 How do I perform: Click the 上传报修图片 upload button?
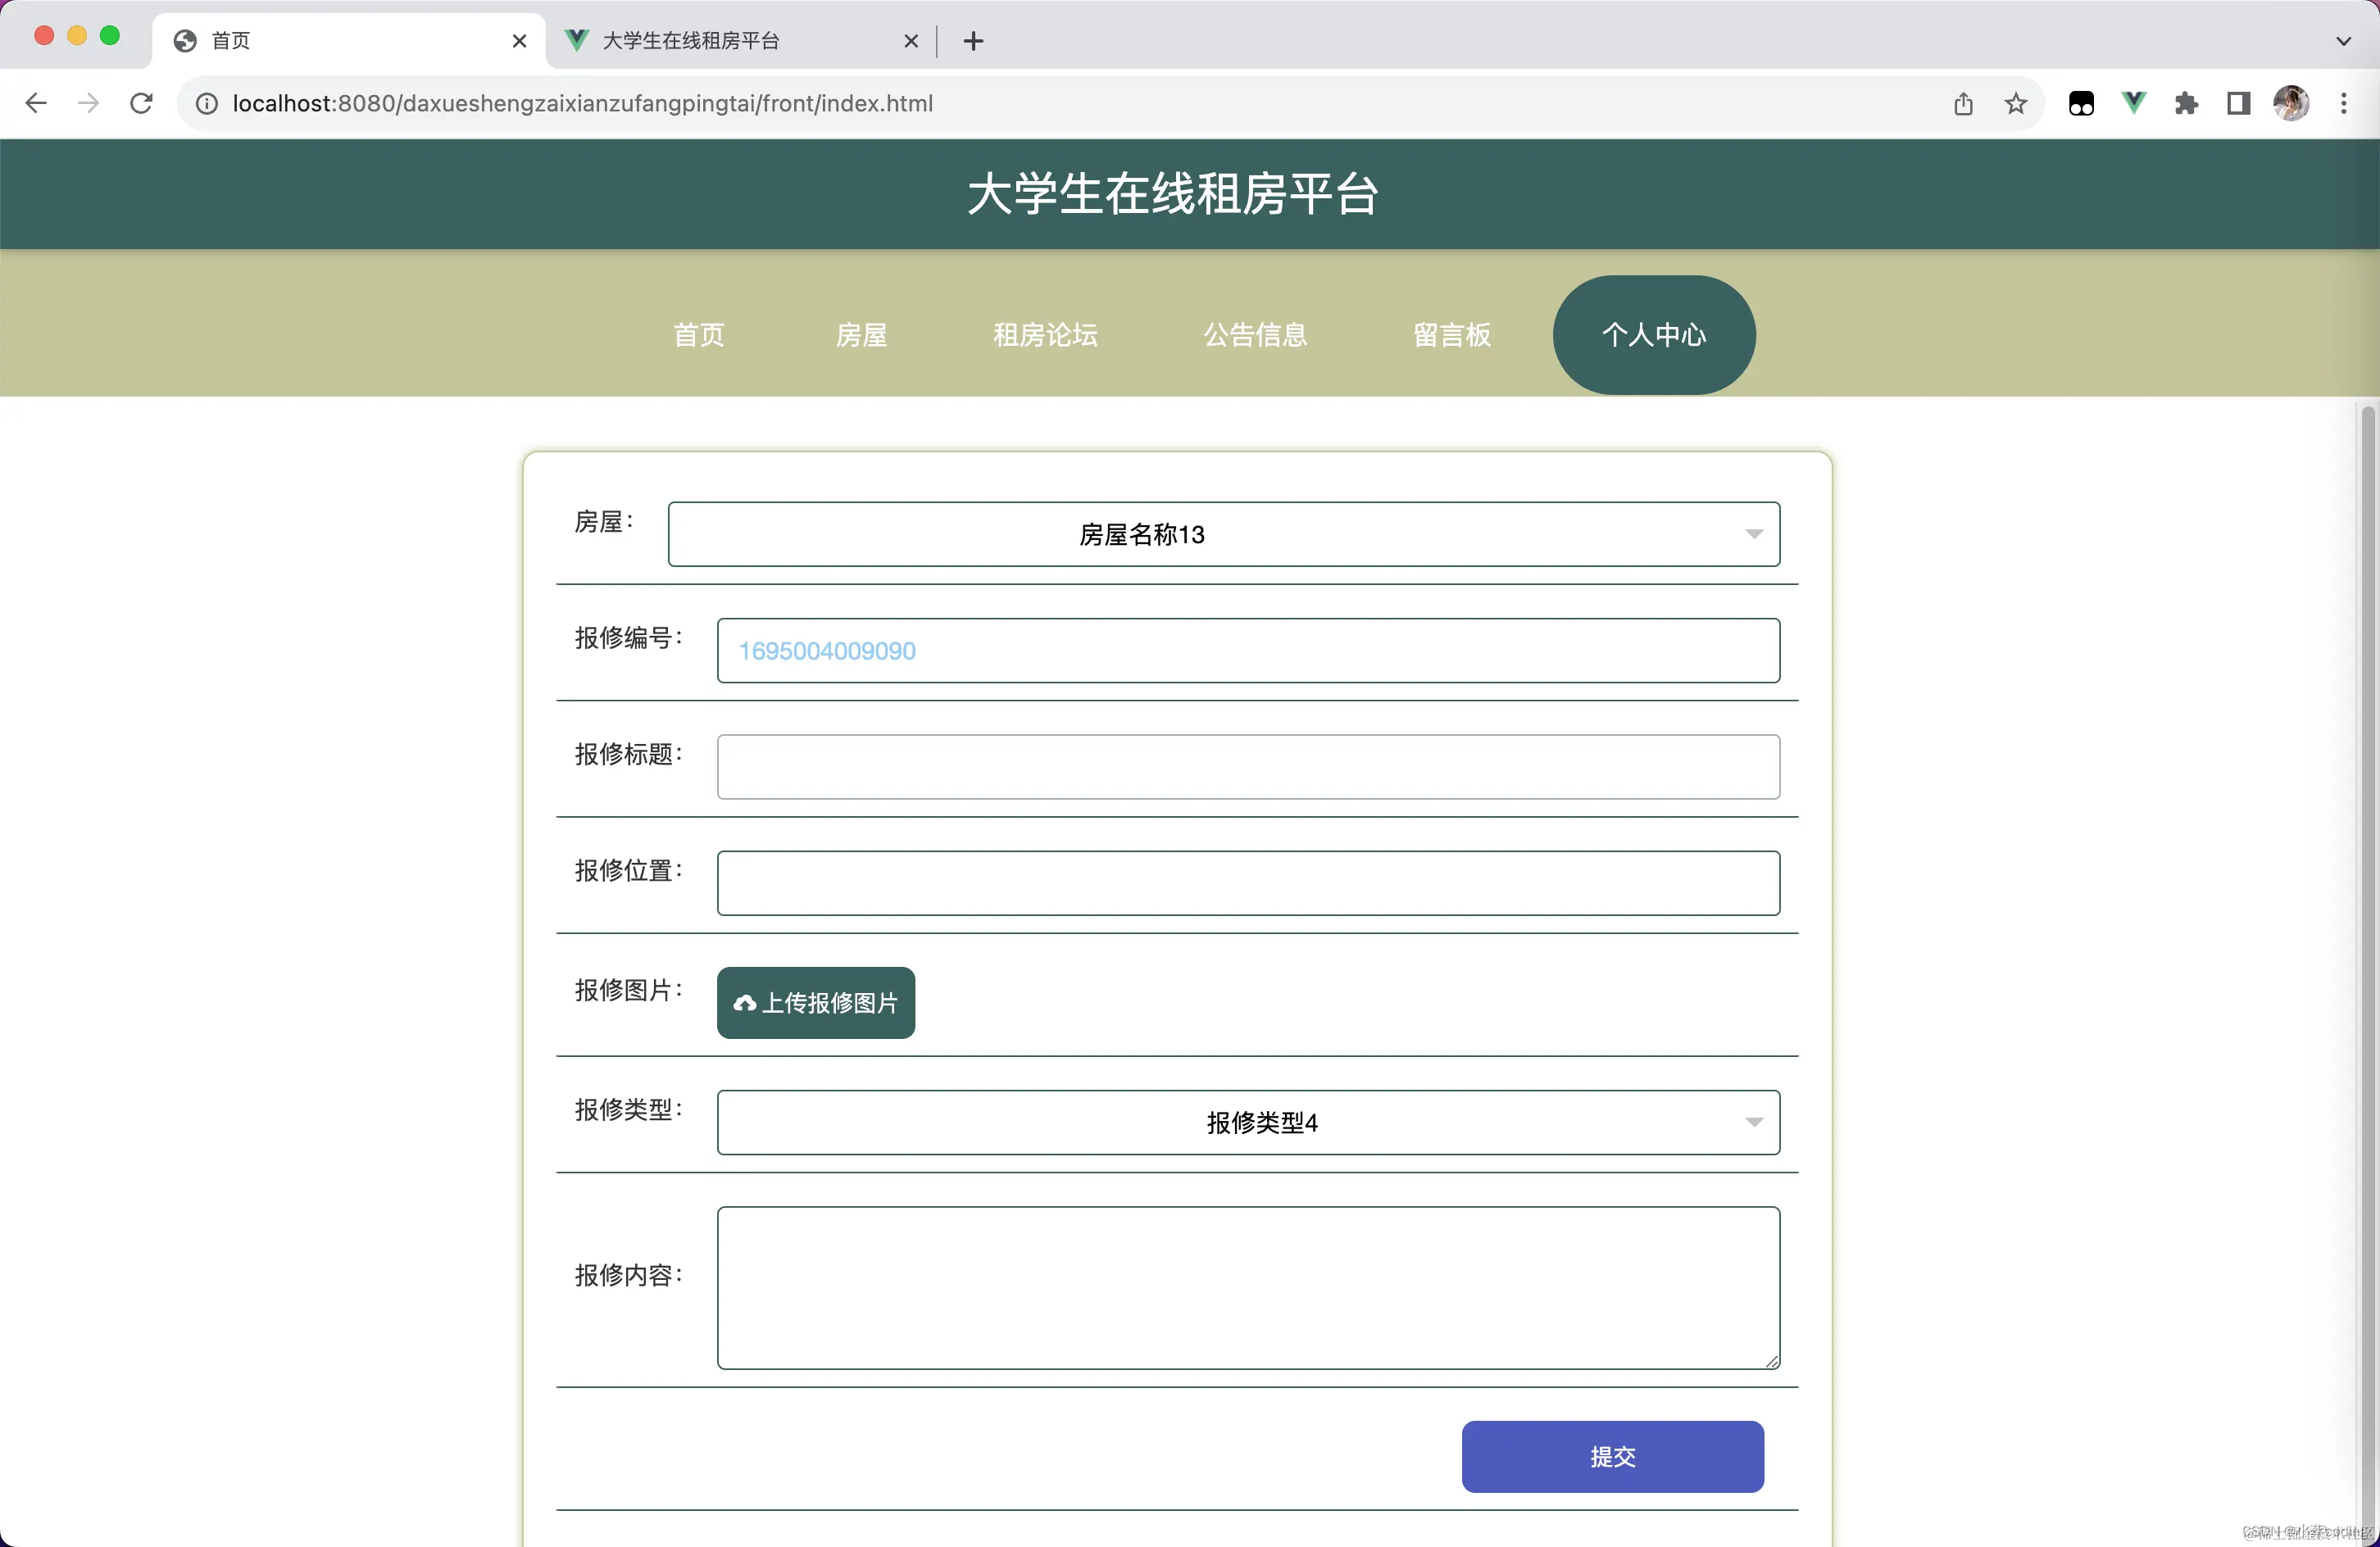point(815,1002)
